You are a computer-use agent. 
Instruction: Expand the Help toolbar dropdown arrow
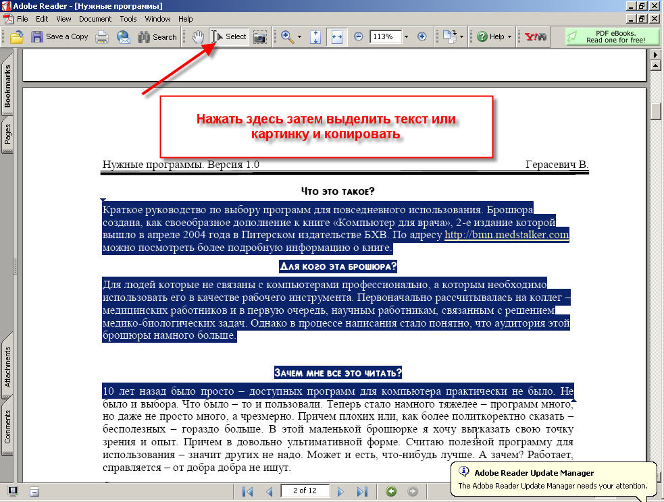(509, 37)
